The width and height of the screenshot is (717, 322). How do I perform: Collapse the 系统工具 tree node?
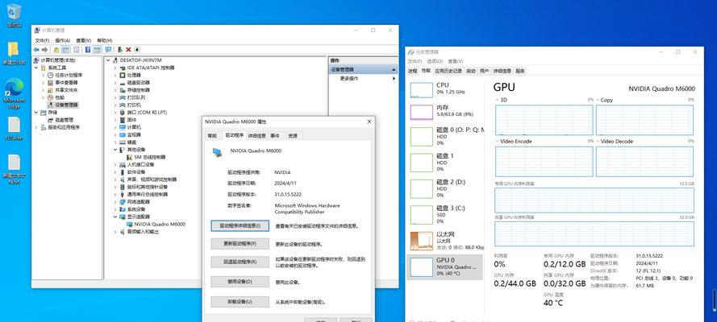36,68
